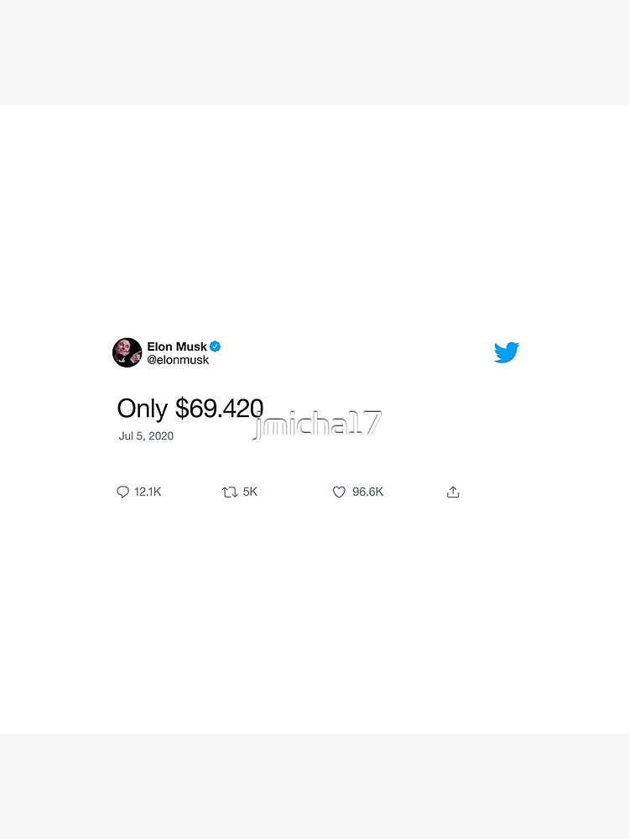Click the word Only in tweet
Viewport: 629px width, 839px height.
tap(143, 409)
